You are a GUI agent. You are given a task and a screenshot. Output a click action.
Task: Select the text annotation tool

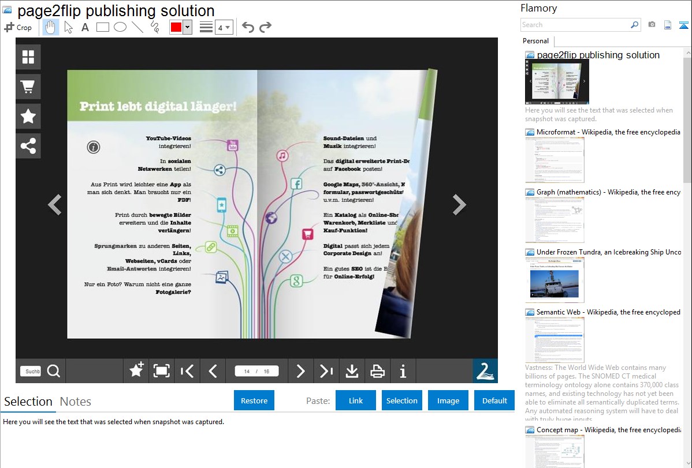pos(85,27)
